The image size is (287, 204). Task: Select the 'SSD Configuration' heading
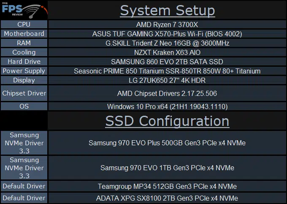pyautogui.click(x=167, y=121)
